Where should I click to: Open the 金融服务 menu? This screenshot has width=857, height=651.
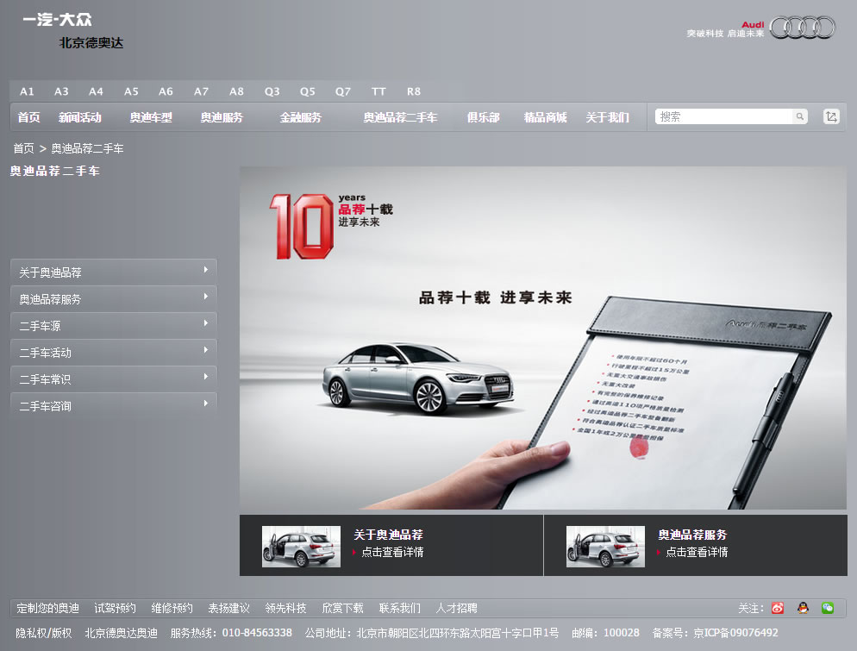pos(301,117)
